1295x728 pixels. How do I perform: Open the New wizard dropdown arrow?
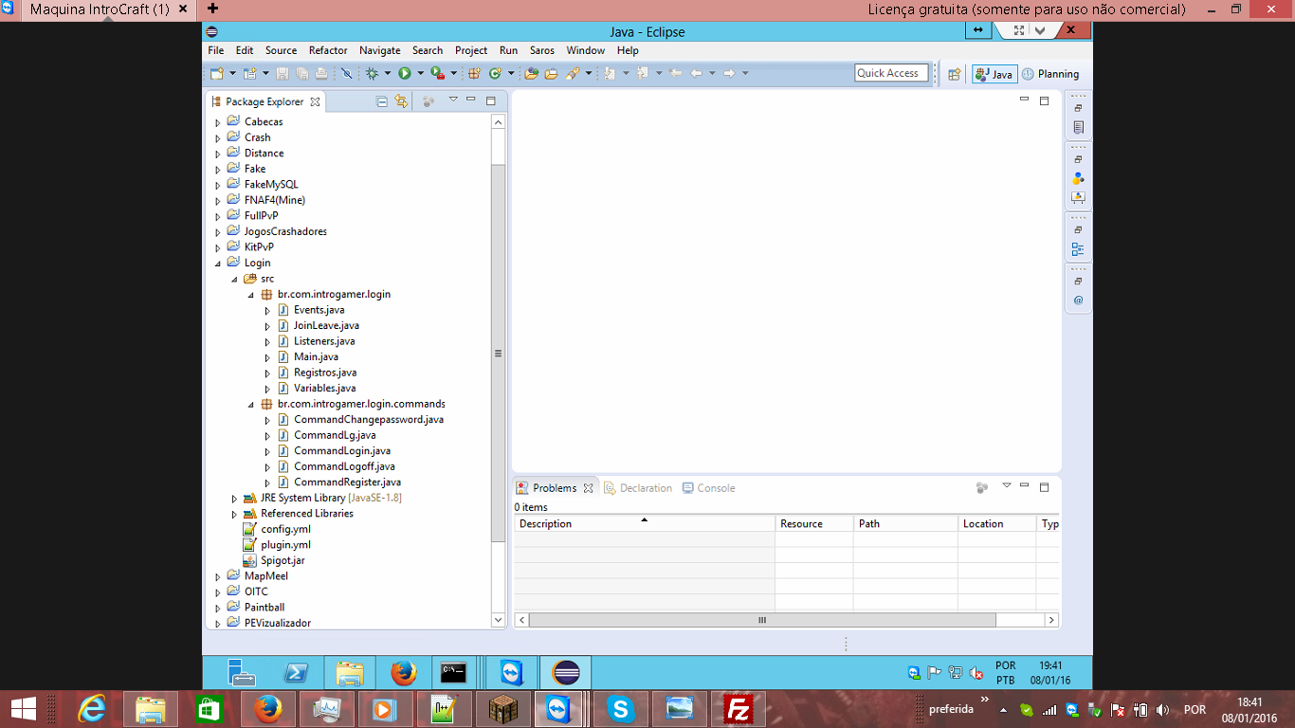click(x=232, y=73)
